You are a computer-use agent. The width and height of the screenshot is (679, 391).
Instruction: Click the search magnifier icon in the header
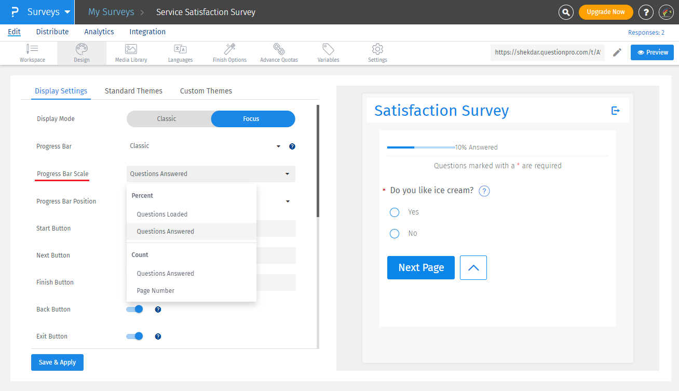[566, 12]
